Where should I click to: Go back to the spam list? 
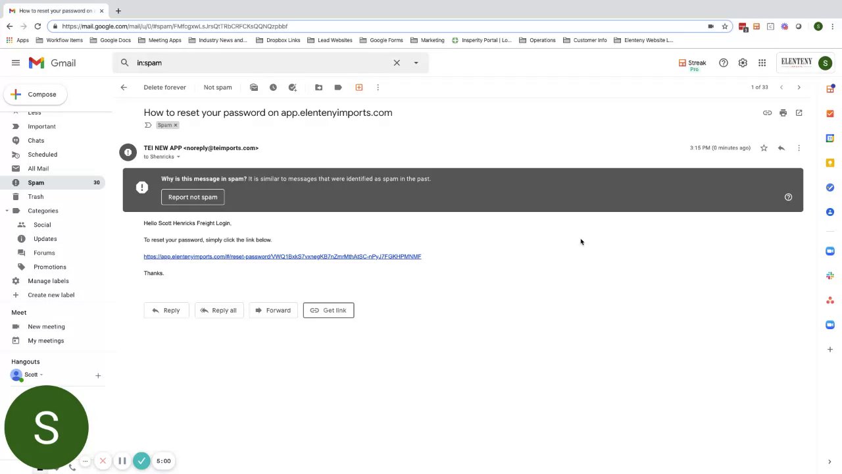[124, 87]
